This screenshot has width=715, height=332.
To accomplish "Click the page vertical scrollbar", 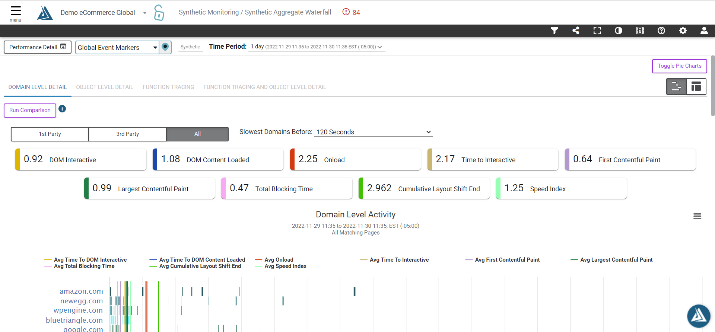I will pyautogui.click(x=713, y=86).
